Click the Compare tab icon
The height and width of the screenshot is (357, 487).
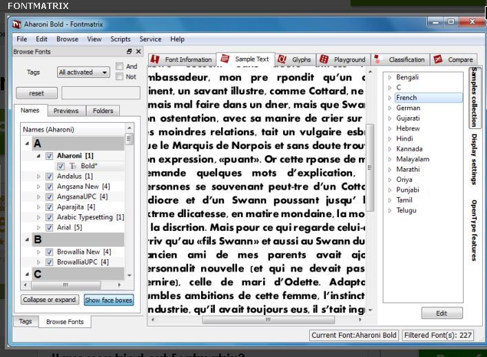(x=438, y=59)
